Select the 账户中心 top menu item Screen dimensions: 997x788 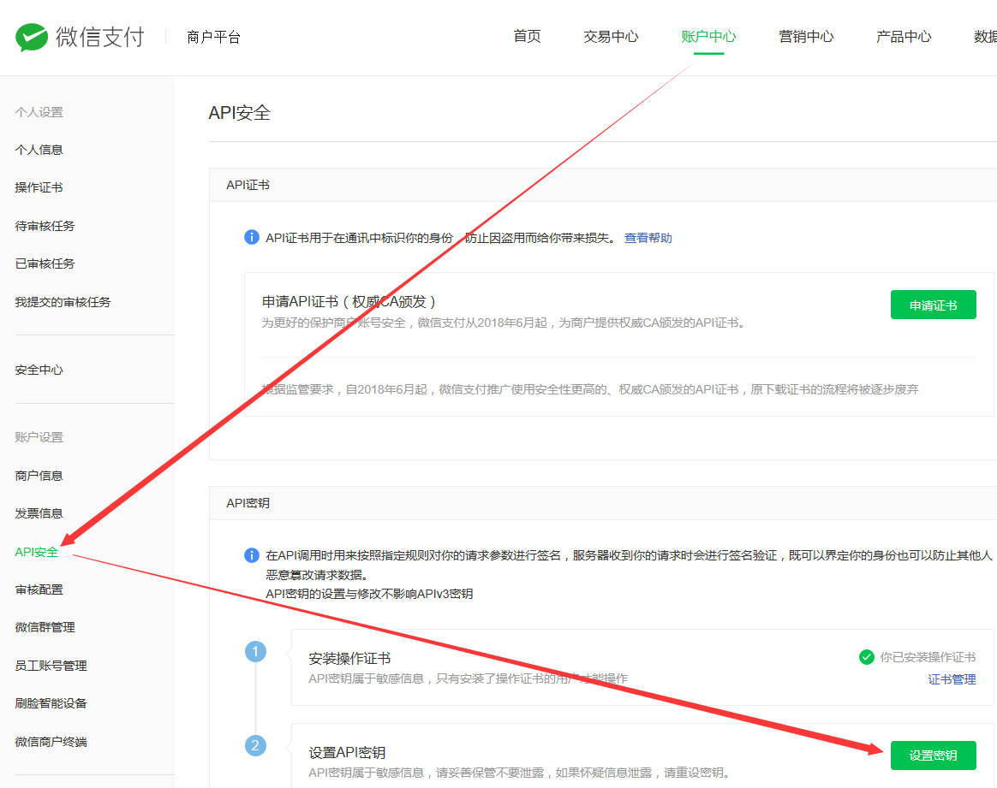click(708, 37)
